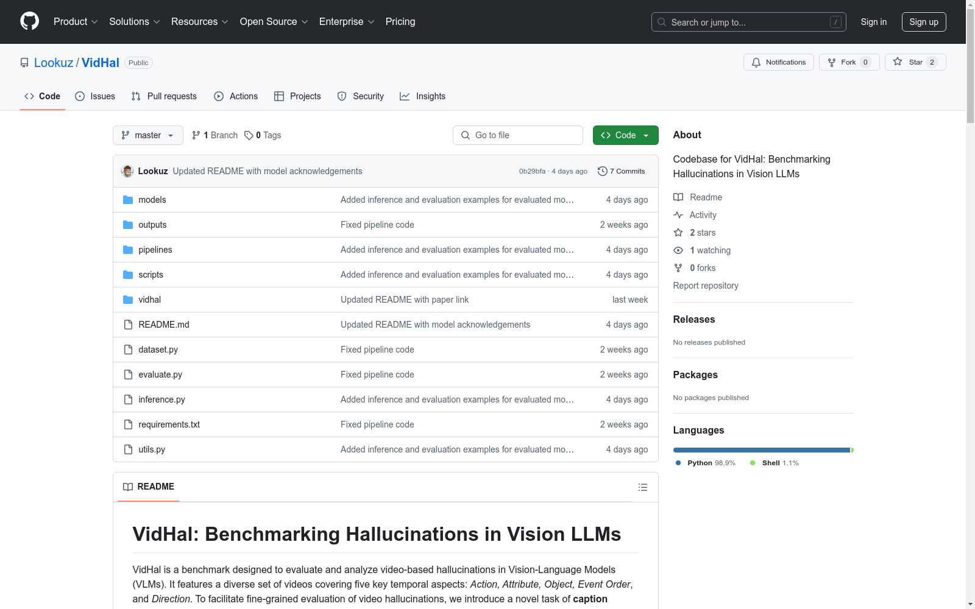
Task: Fork the repository
Action: [849, 62]
